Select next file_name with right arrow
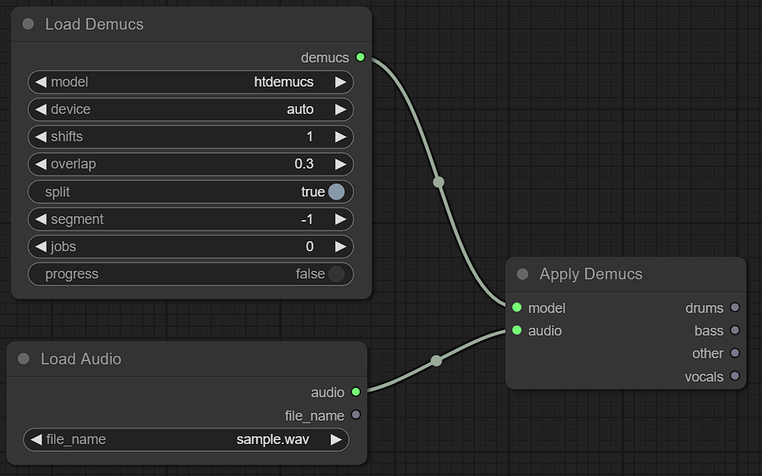This screenshot has height=476, width=762. (x=336, y=439)
